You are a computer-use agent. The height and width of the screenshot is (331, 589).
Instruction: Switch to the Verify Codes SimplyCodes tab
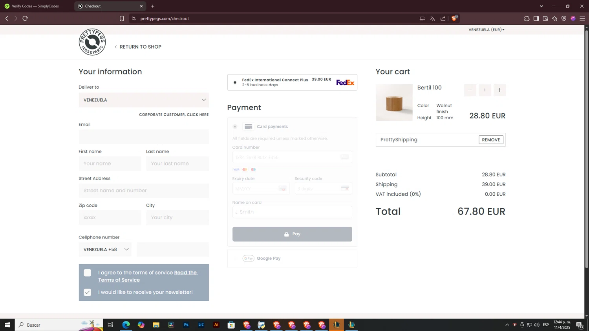tap(35, 6)
